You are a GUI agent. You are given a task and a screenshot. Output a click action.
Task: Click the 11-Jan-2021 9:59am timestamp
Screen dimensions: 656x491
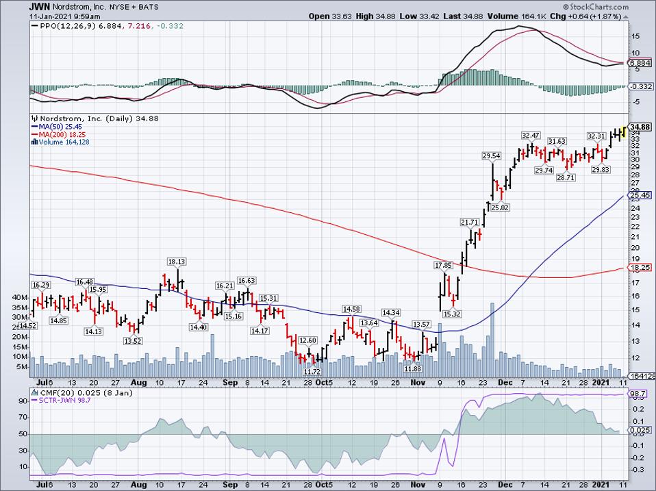[64, 16]
